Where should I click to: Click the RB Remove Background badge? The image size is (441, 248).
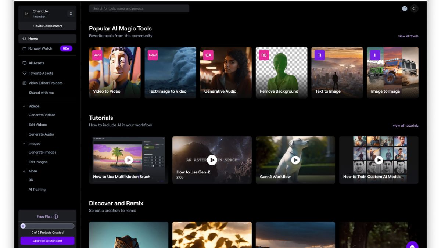263,55
